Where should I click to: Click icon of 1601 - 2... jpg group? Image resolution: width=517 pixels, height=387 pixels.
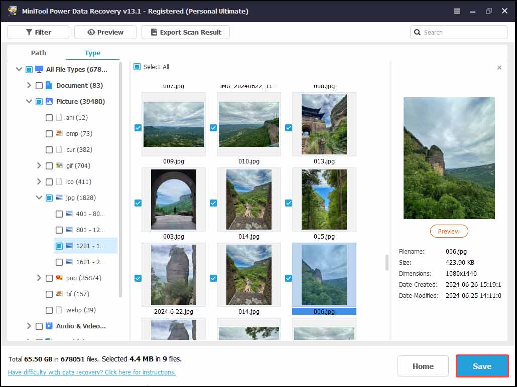pos(69,262)
